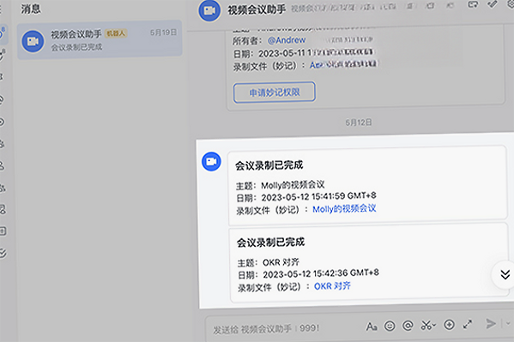Screen dimensions: 514x342
Task: Click the date line 2023-05-12 15:42:36 GMT+8
Action: [308, 273]
